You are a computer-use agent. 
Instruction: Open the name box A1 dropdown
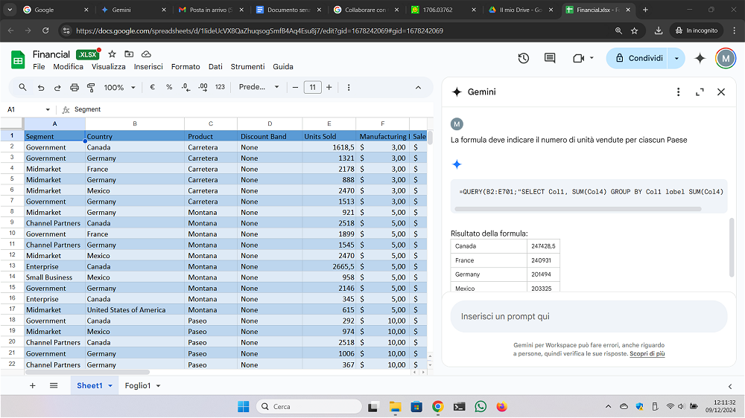pos(48,109)
